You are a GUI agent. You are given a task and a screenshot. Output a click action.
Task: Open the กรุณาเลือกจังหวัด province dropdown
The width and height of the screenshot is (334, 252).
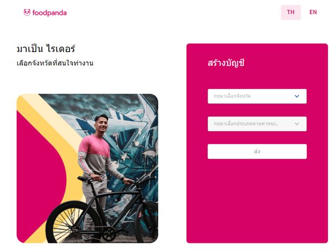pos(257,96)
